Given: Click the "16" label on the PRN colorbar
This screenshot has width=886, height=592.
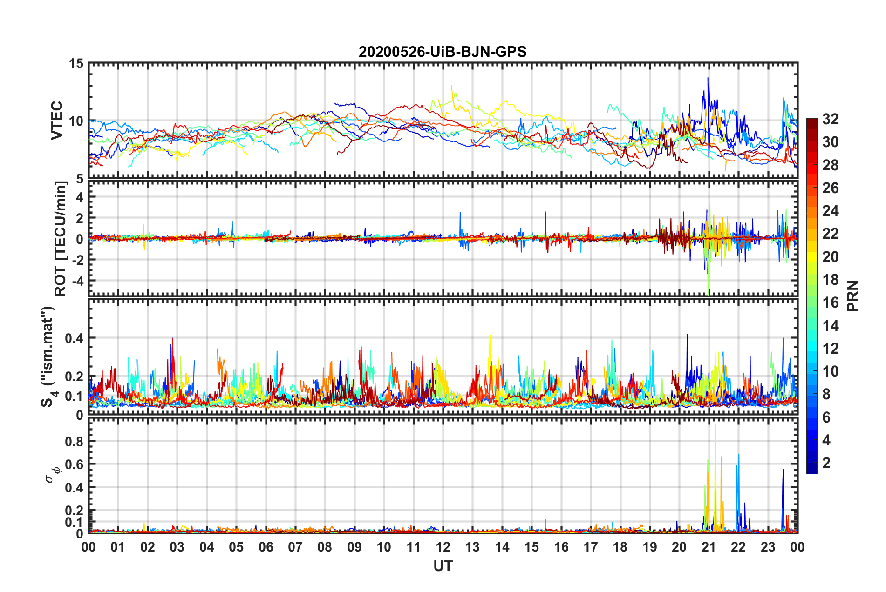Looking at the screenshot, I should (x=830, y=303).
